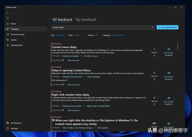The image size is (192, 137).
Task: Click the Quick Settings category link
Action: (x=93, y=77)
